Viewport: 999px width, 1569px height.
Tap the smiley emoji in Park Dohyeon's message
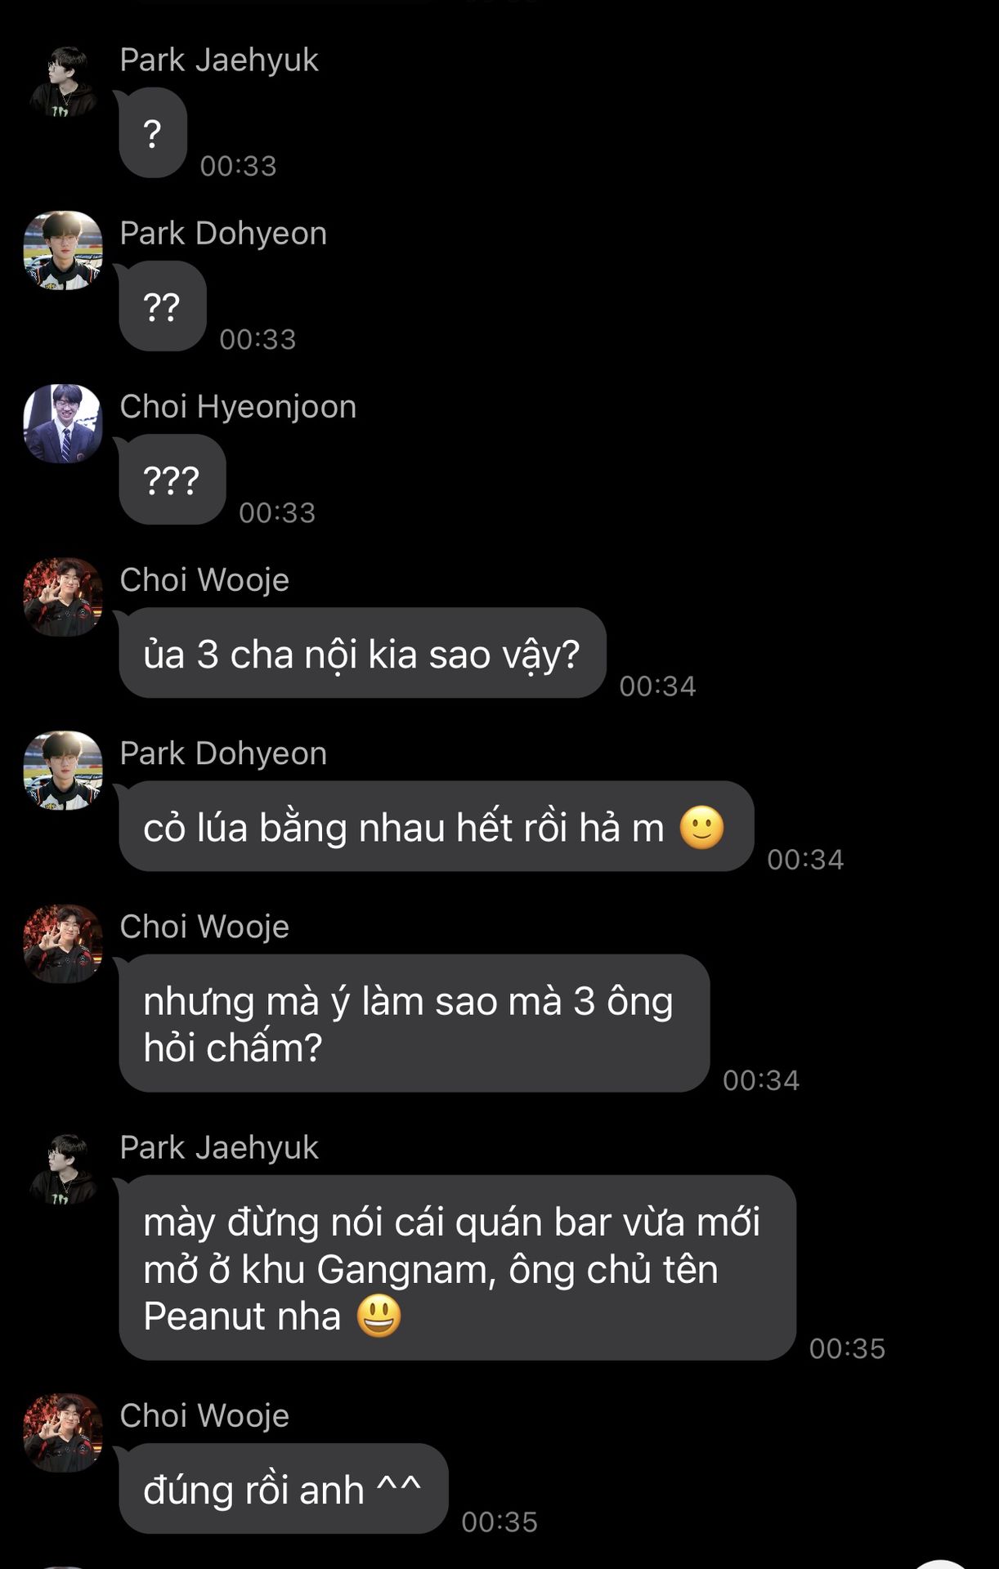click(702, 827)
